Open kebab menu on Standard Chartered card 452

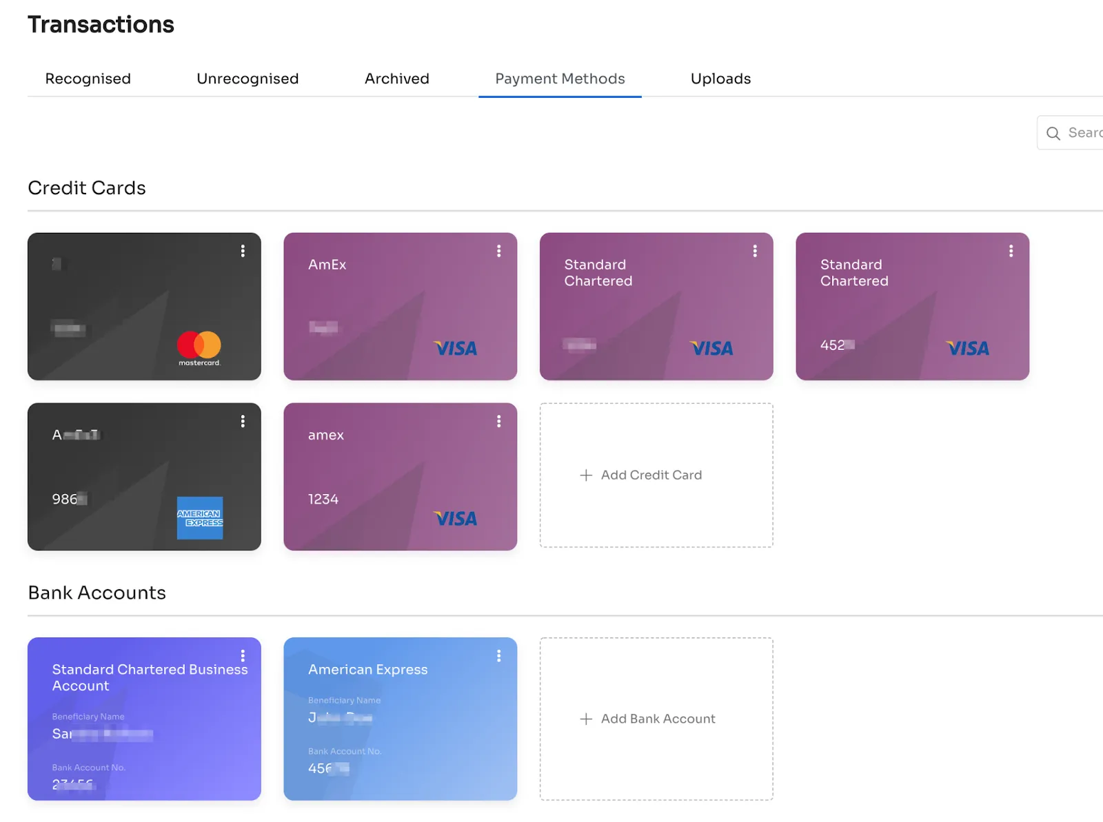coord(1011,251)
